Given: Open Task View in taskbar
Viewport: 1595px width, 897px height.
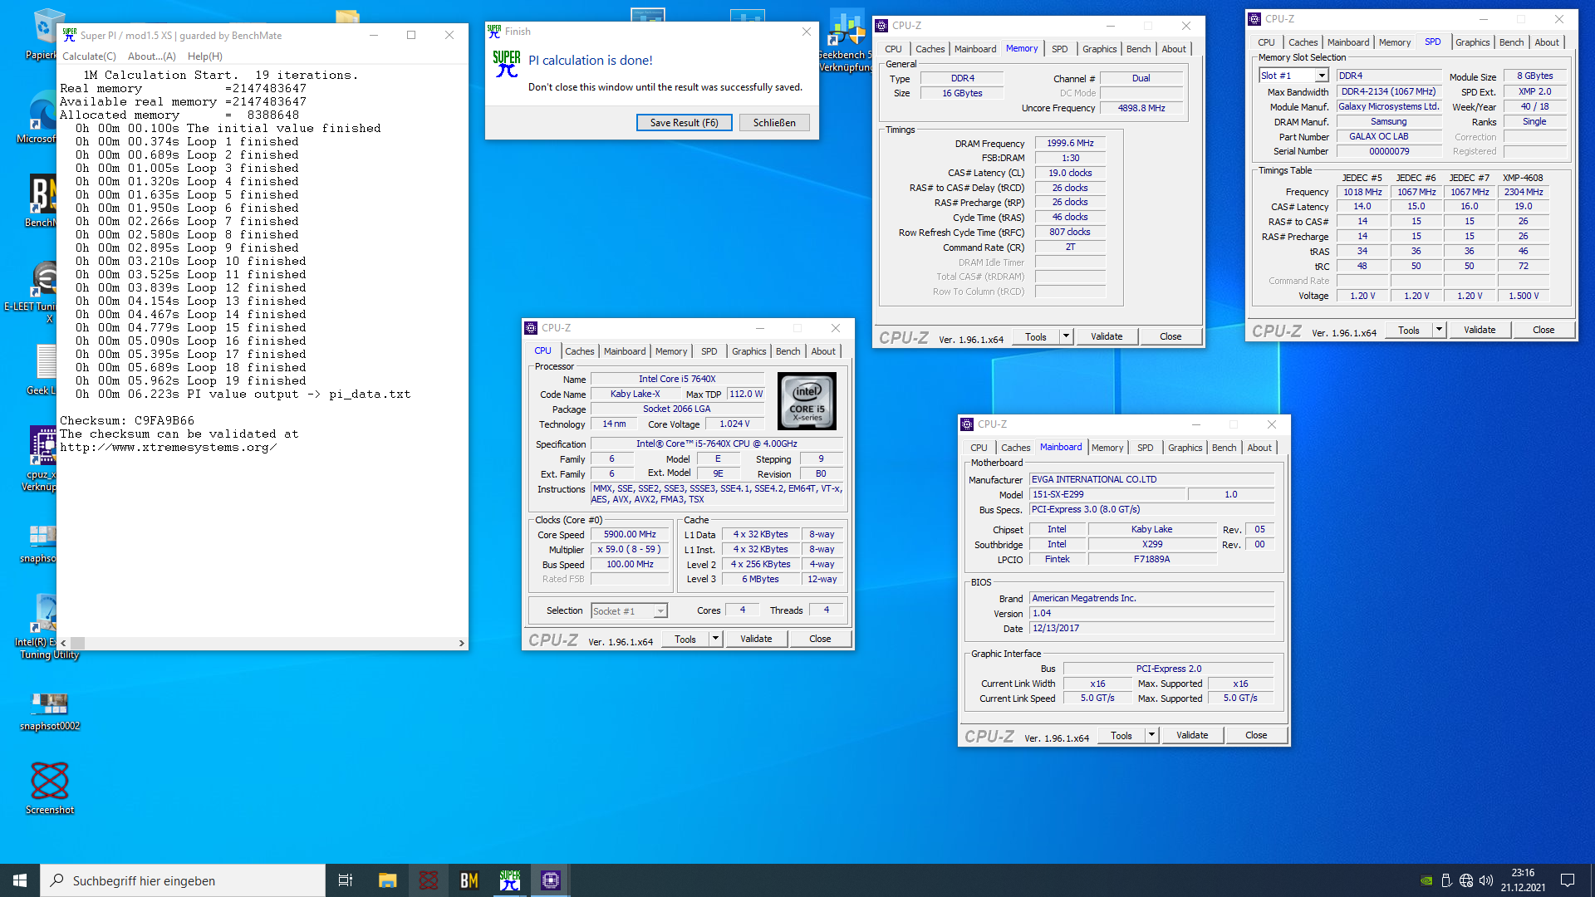Looking at the screenshot, I should (346, 880).
